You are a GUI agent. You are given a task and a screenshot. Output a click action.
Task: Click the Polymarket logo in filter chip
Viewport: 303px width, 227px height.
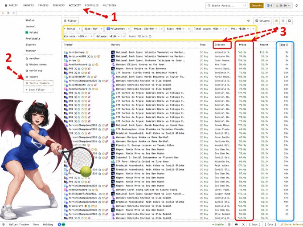(x=108, y=28)
